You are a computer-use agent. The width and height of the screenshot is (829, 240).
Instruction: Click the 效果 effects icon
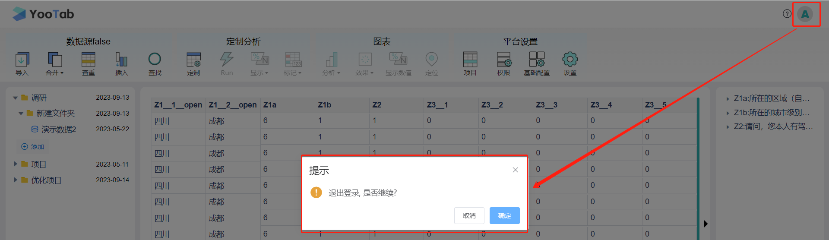pos(365,59)
